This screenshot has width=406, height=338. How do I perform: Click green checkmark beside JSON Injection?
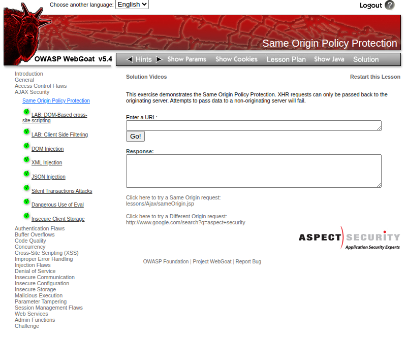tap(26, 174)
